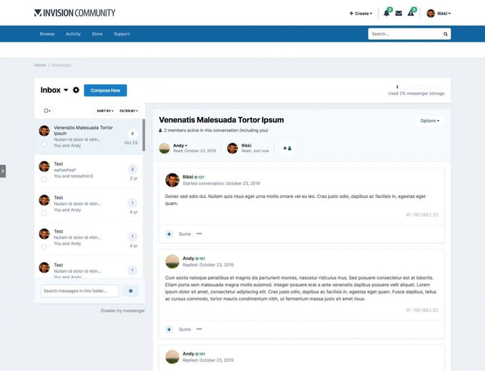Tick the checkbox for wefwefwef conversation
The width and height of the screenshot is (485, 371).
44,180
